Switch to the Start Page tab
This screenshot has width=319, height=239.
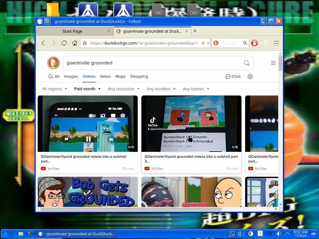pos(72,31)
